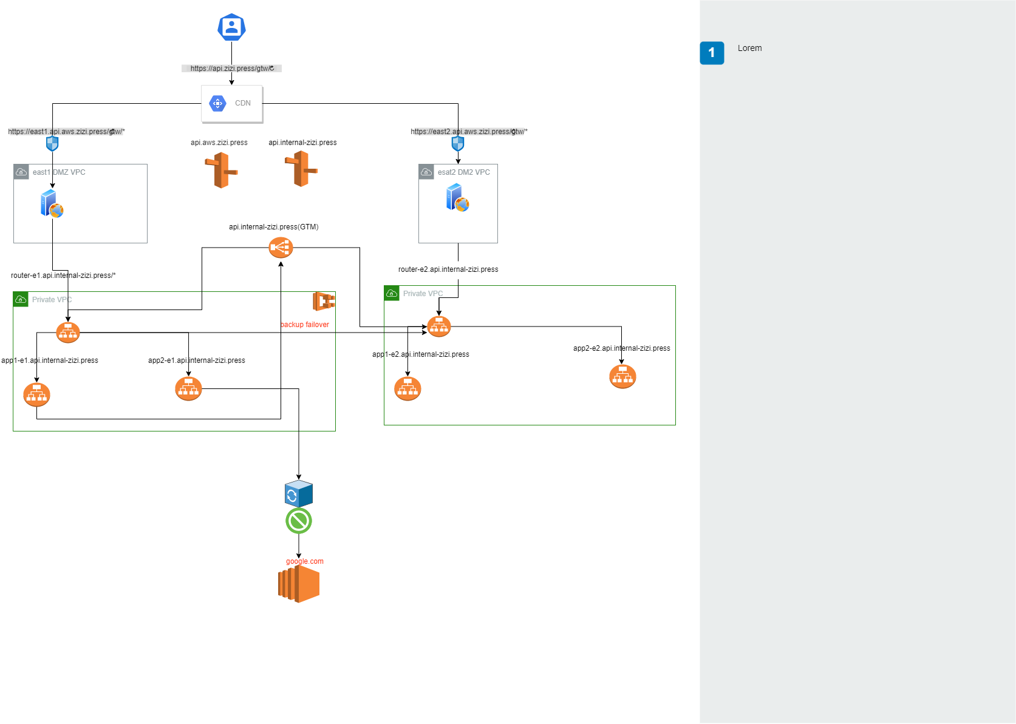The image size is (1016, 724).
Task: Select the api.aws.zizi.press Route 53 icon
Action: pos(221,170)
